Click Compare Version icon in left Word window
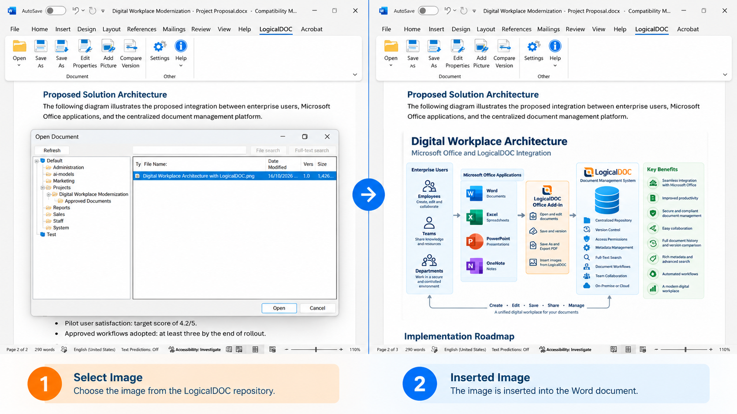The image size is (737, 414). (130, 47)
